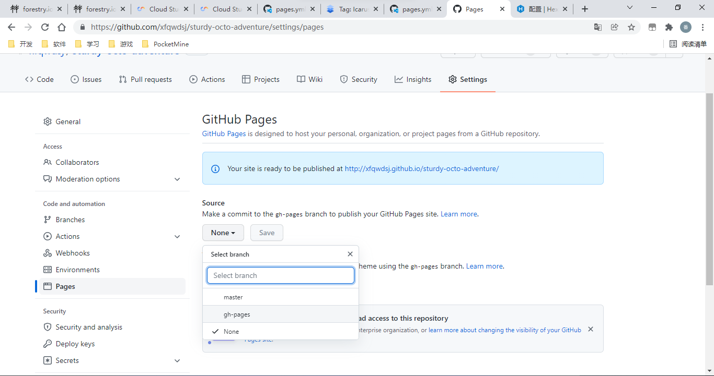Open the Pull requests tab

coord(145,79)
